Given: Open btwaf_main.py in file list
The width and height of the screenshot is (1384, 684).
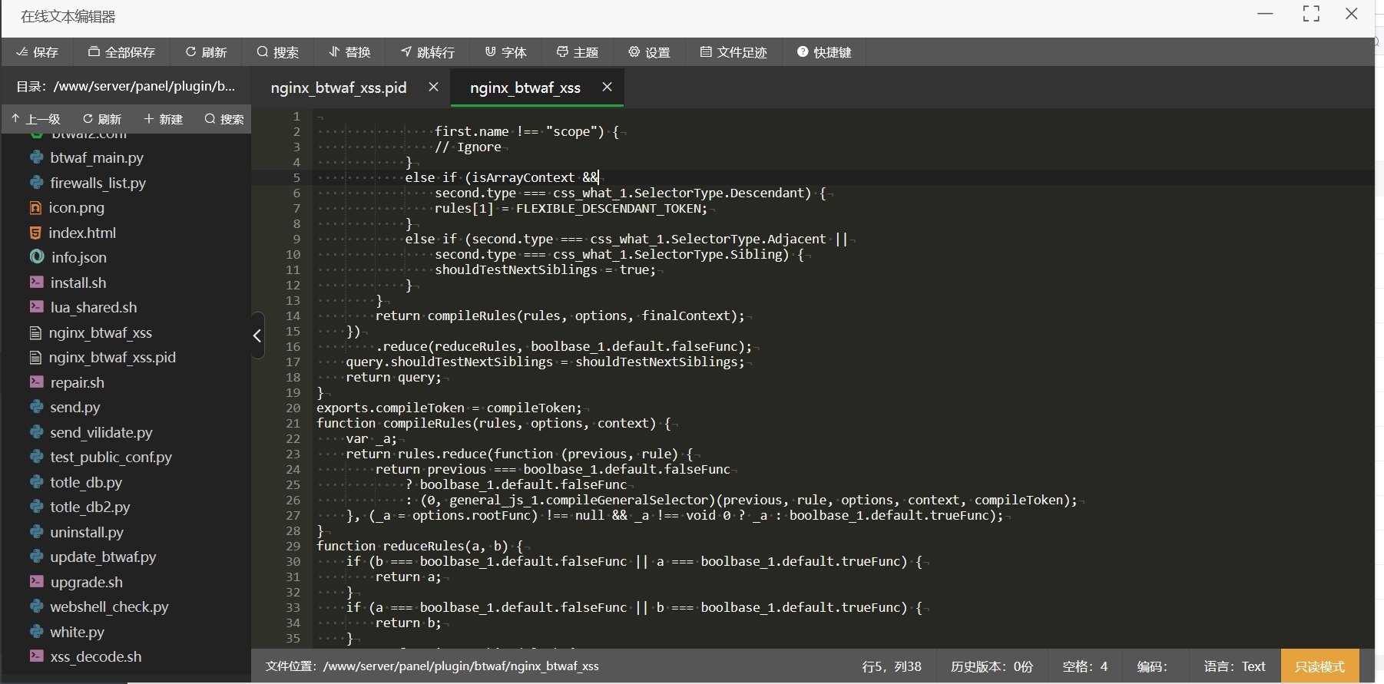Looking at the screenshot, I should pos(97,157).
